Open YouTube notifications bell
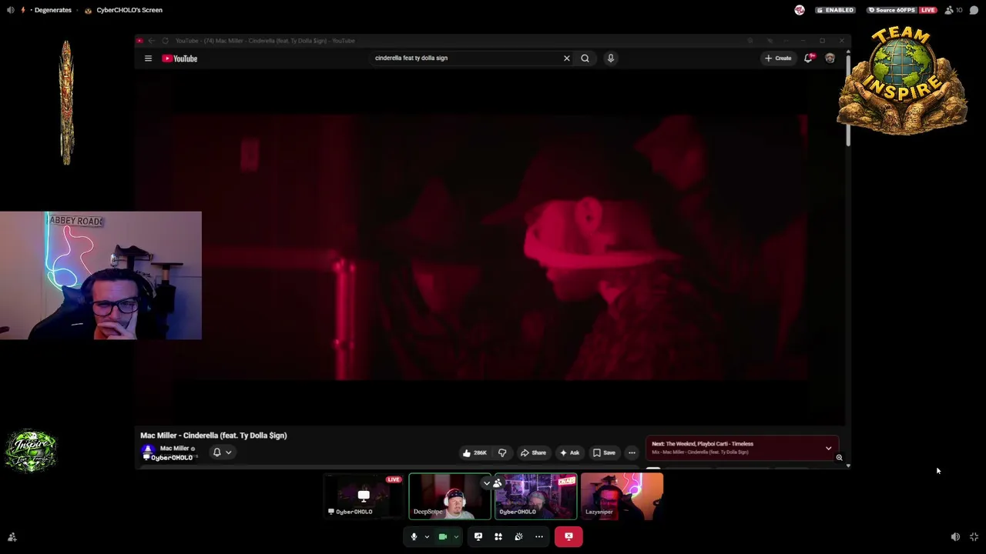 [809, 58]
